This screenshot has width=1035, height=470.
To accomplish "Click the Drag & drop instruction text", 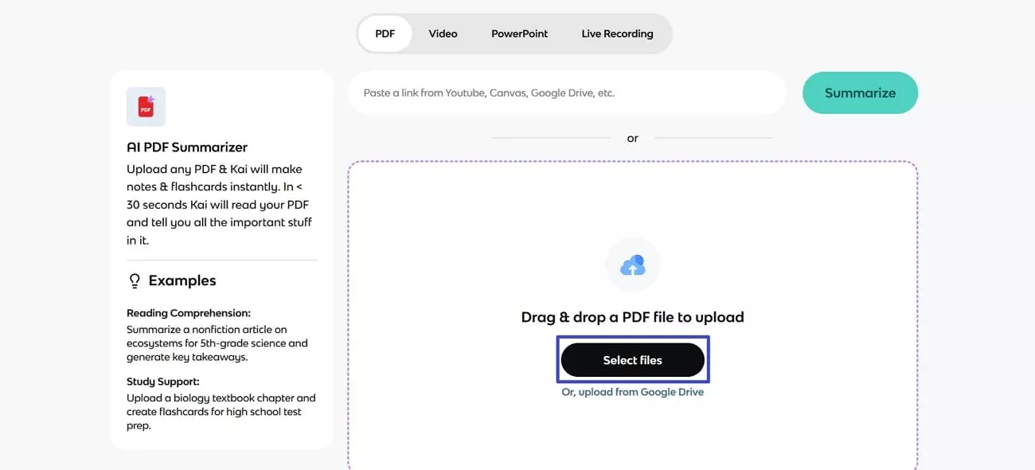I will (633, 316).
